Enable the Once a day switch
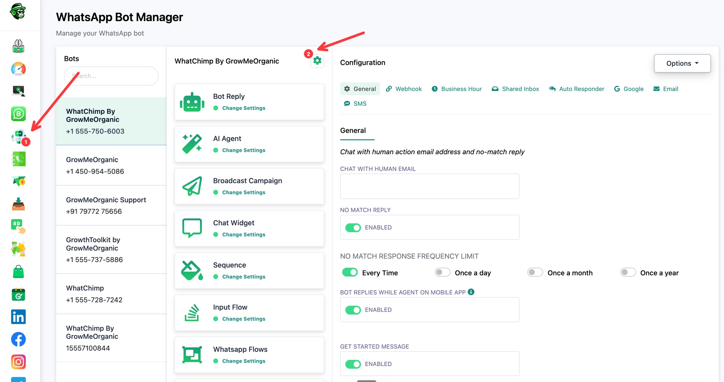This screenshot has width=724, height=382. (x=442, y=272)
